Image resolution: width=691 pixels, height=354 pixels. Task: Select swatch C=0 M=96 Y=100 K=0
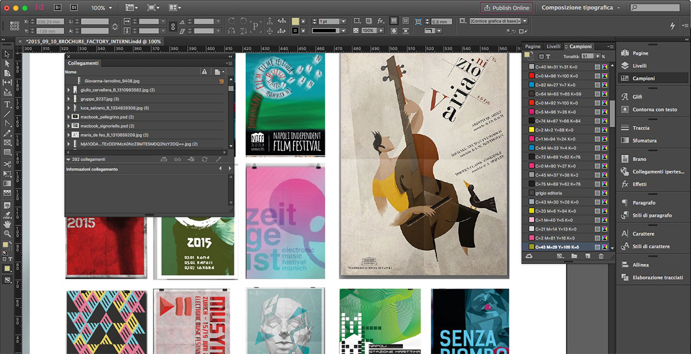[x=566, y=76]
